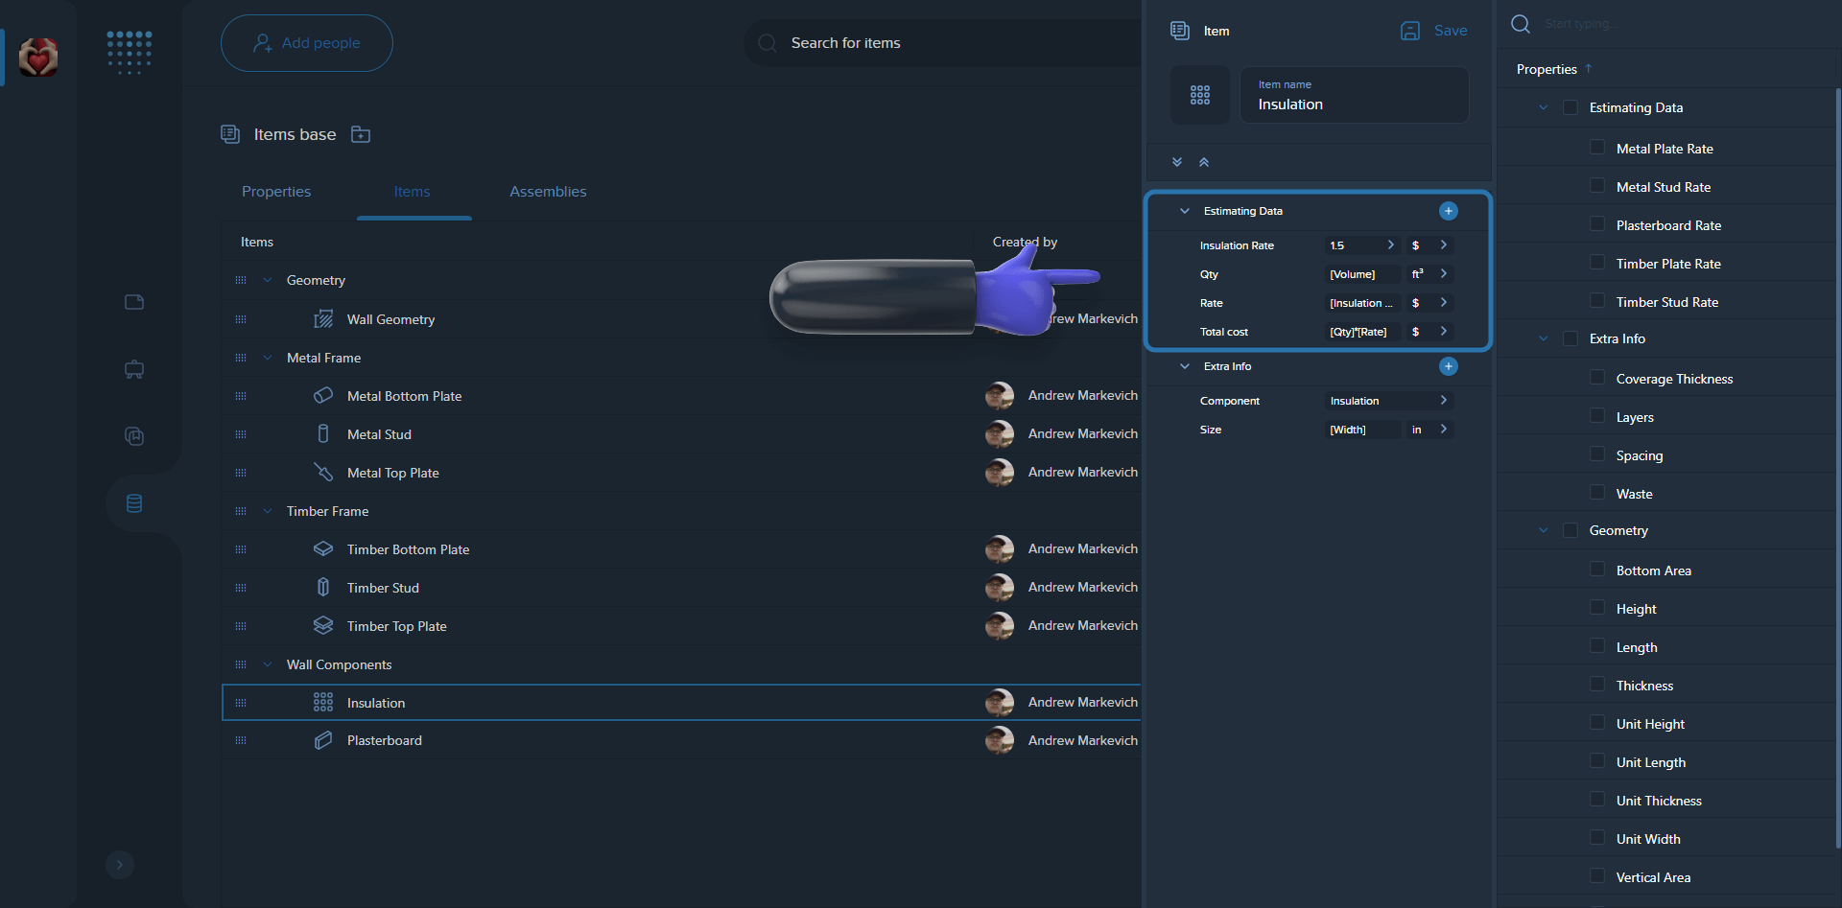Open the stacked-squares icon in left sidebar
Viewport: 1842px width, 908px height.
[x=134, y=436]
